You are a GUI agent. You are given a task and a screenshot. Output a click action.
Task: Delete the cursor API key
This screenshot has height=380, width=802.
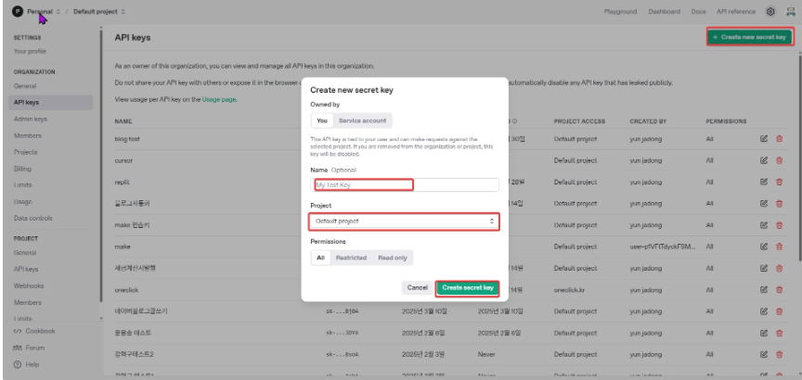779,160
